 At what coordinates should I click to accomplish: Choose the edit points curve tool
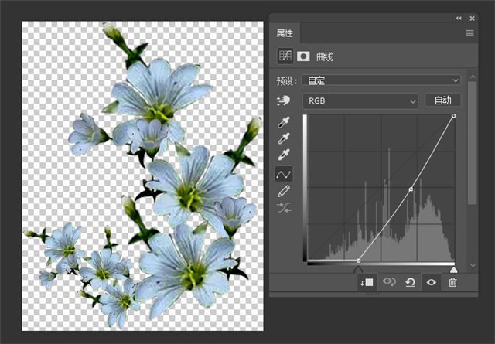(x=284, y=175)
